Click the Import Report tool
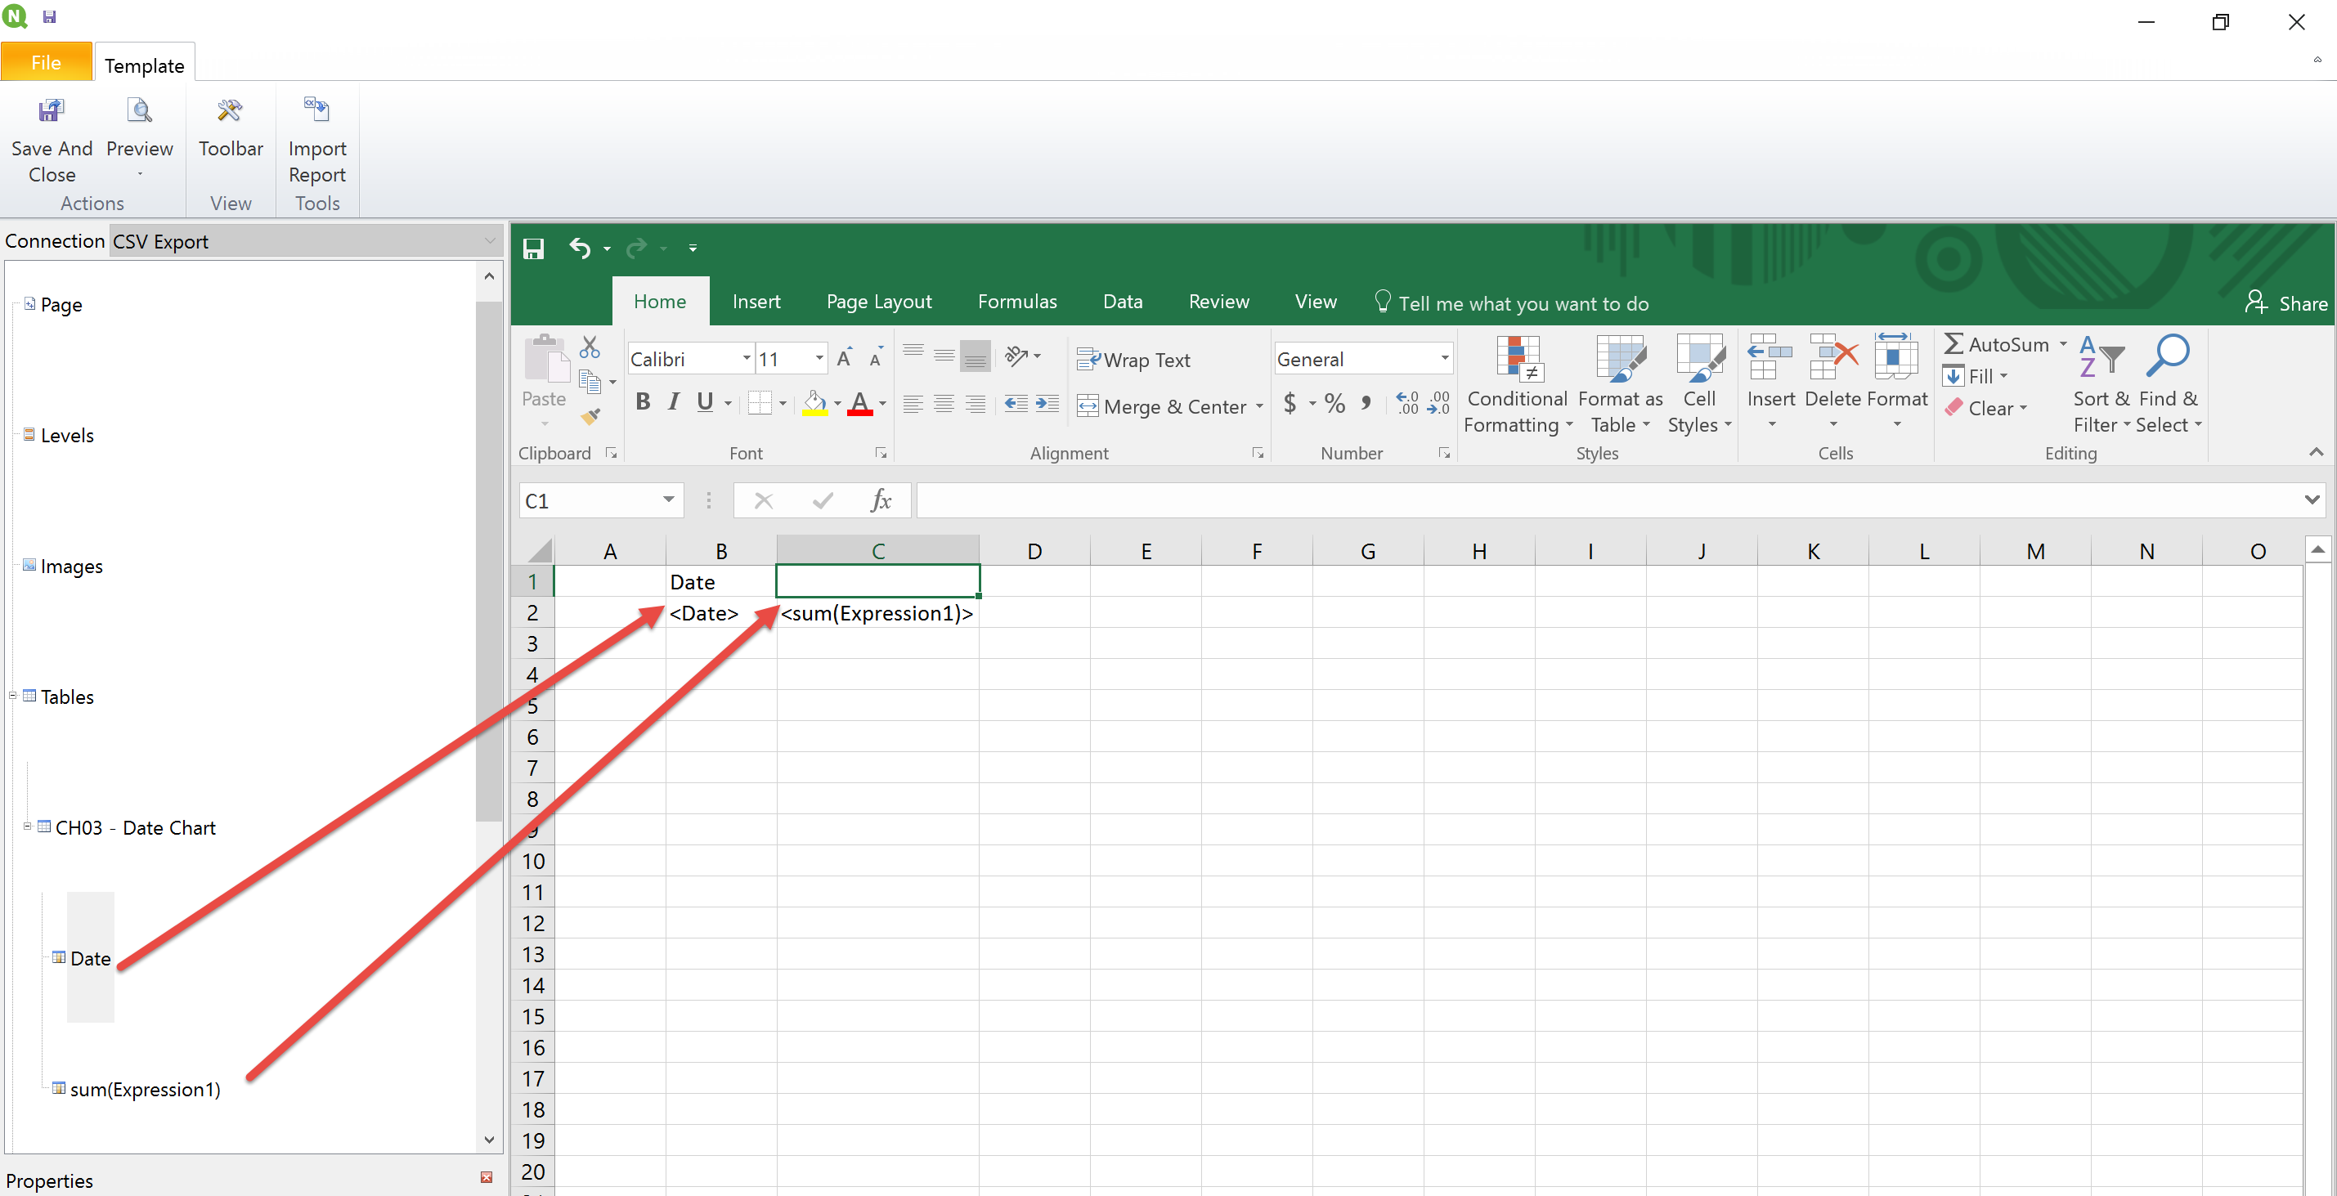The width and height of the screenshot is (2337, 1196). [x=316, y=111]
